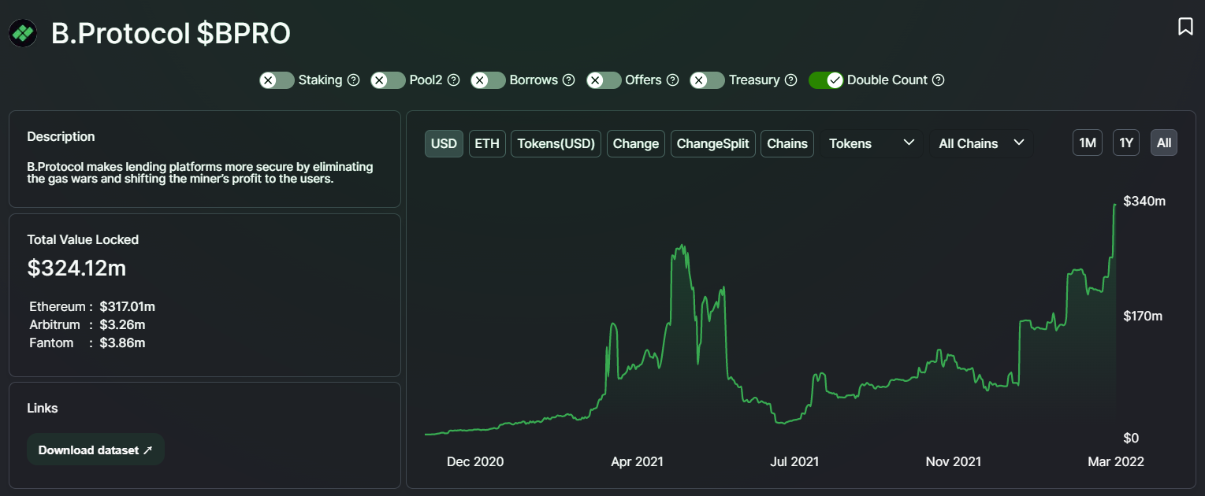Viewport: 1205px width, 496px height.
Task: Show the Change chart view
Action: (636, 143)
